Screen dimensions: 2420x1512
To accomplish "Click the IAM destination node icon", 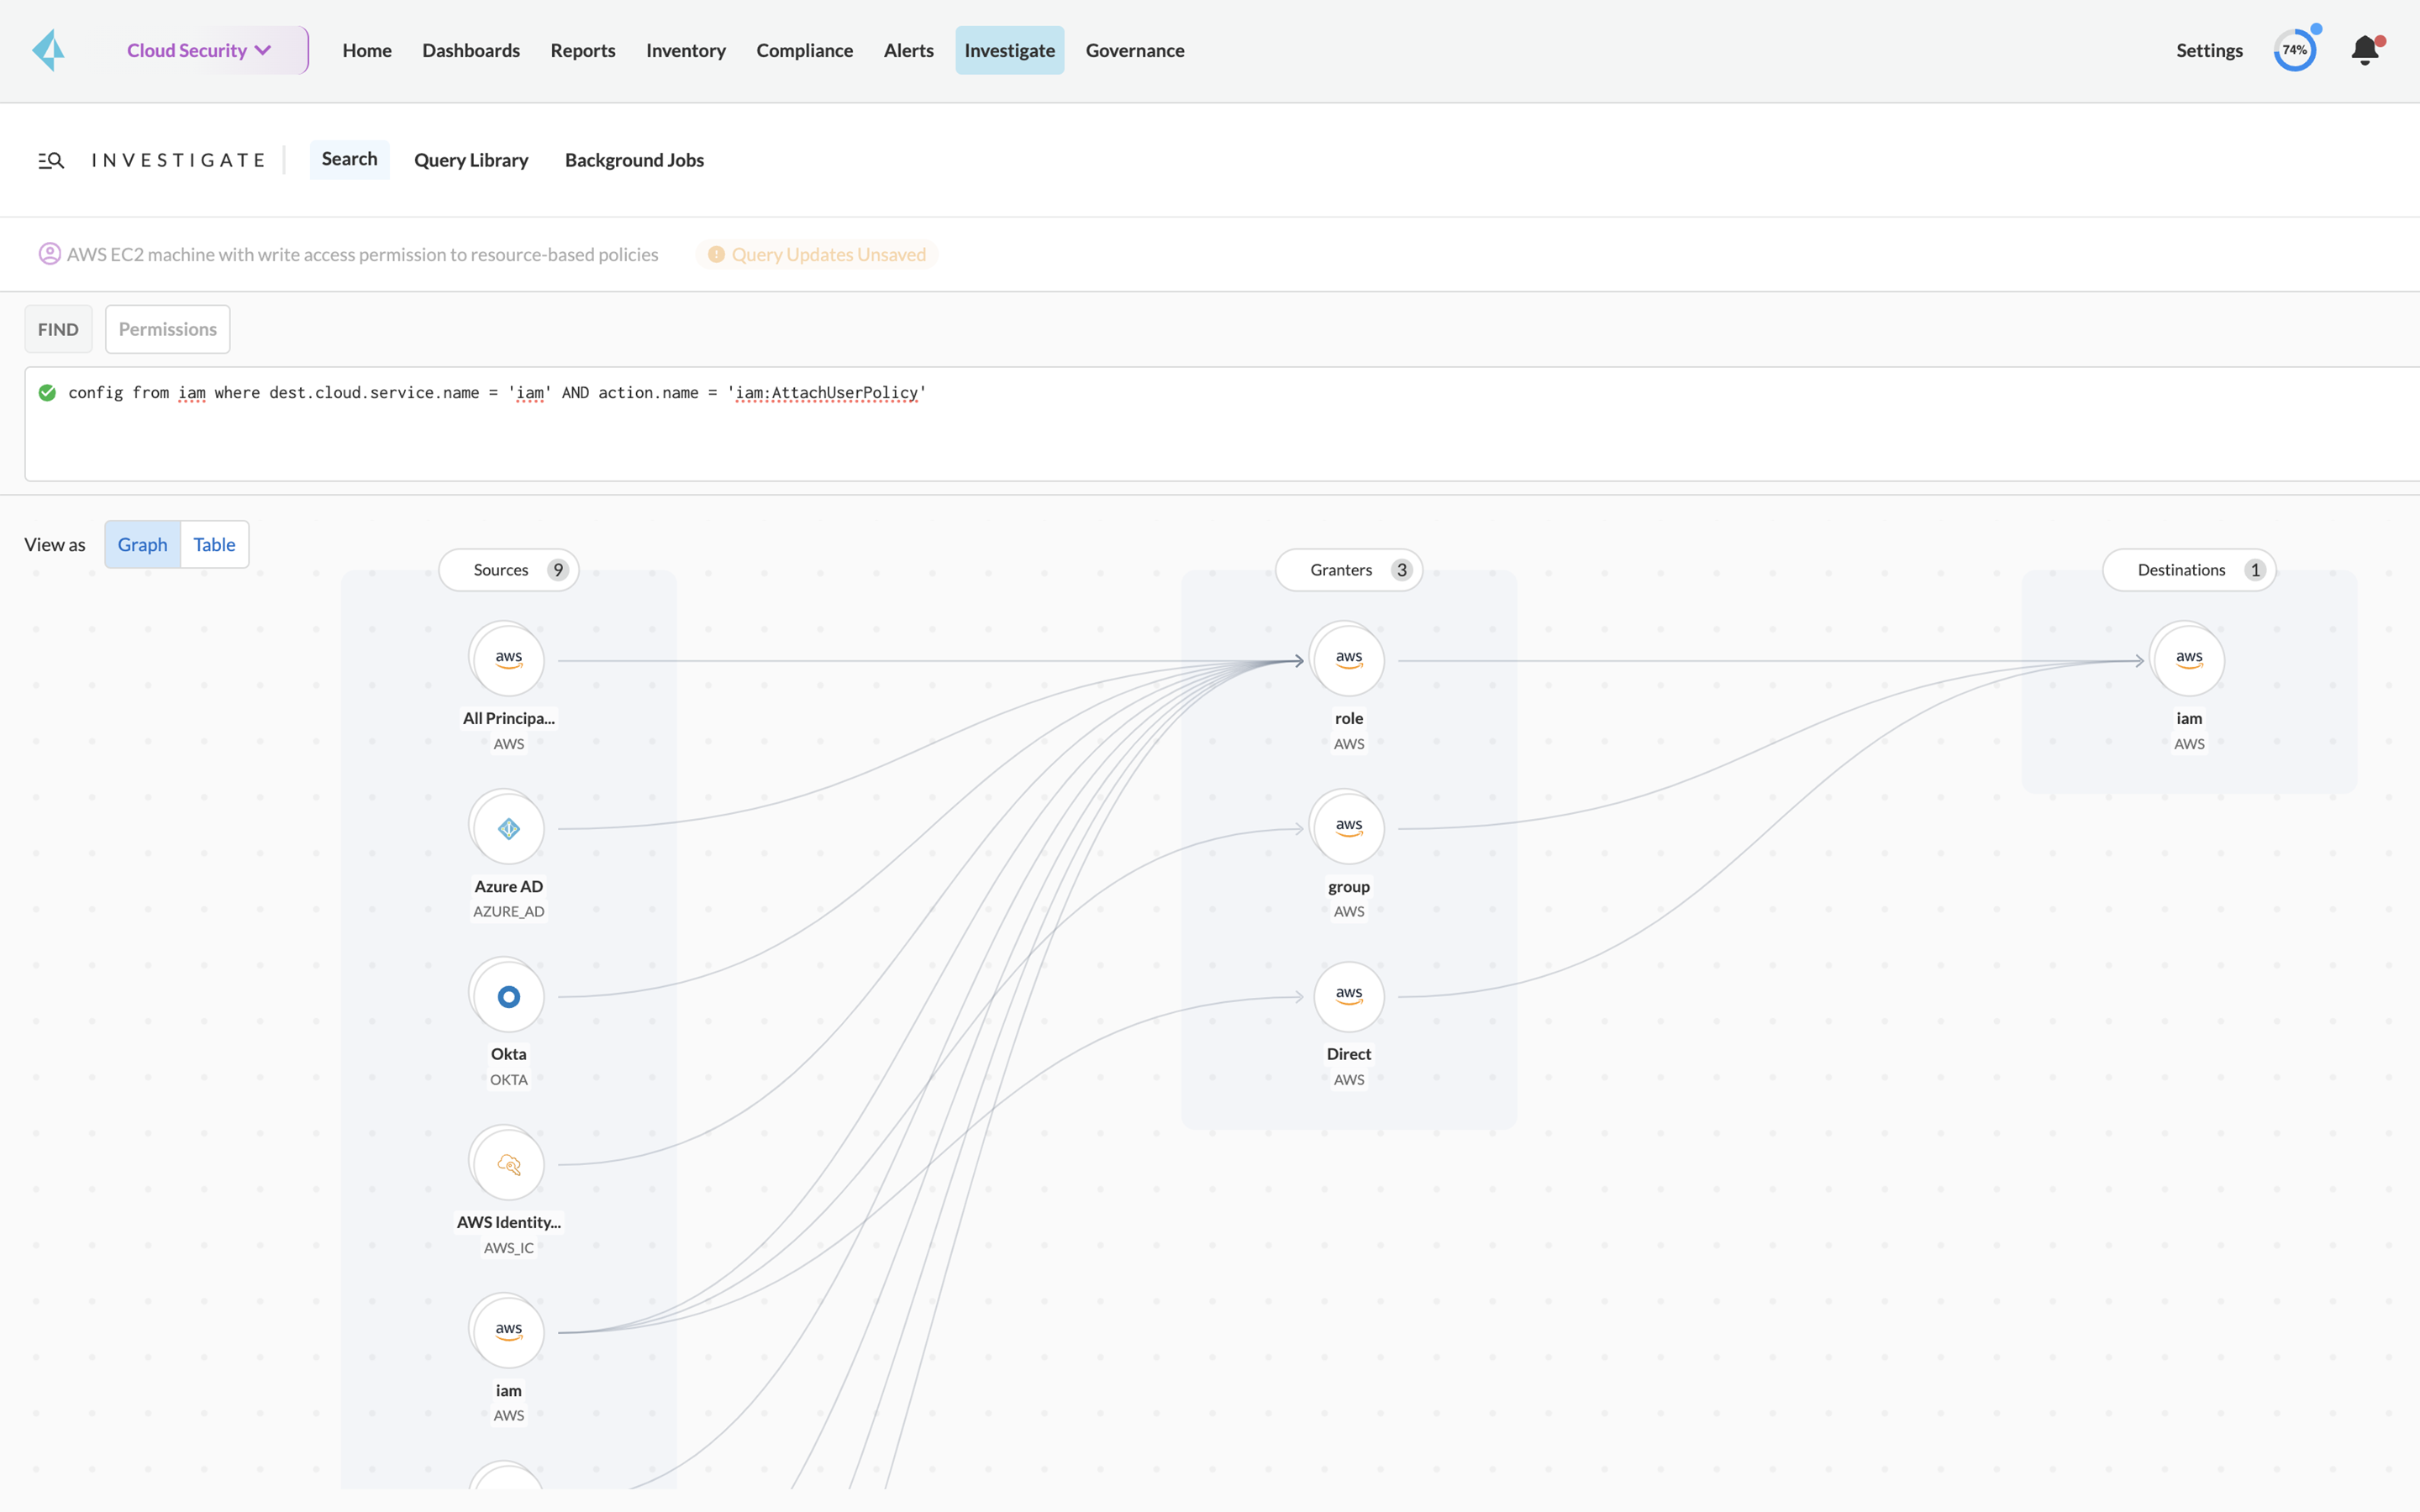I will tap(2188, 659).
